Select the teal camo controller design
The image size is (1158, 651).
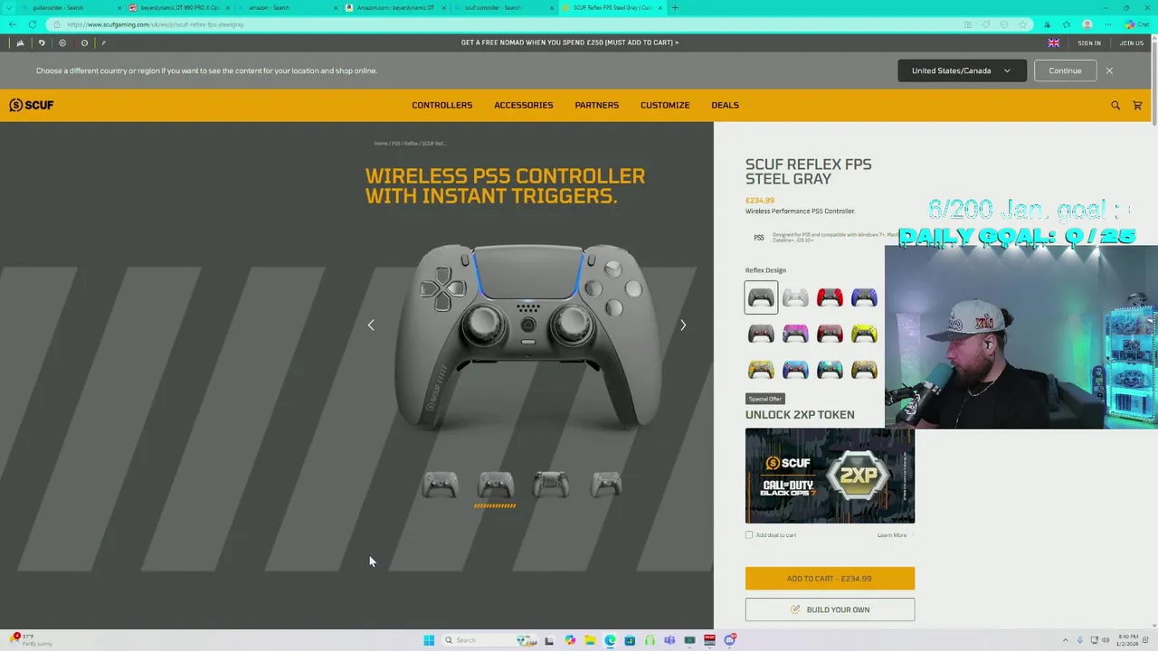tap(830, 370)
